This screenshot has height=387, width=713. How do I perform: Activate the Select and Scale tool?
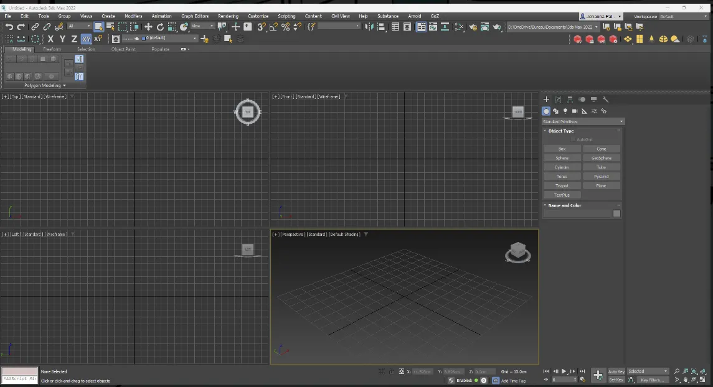tap(172, 27)
